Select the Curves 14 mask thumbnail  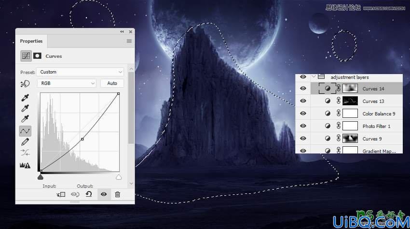pos(350,89)
